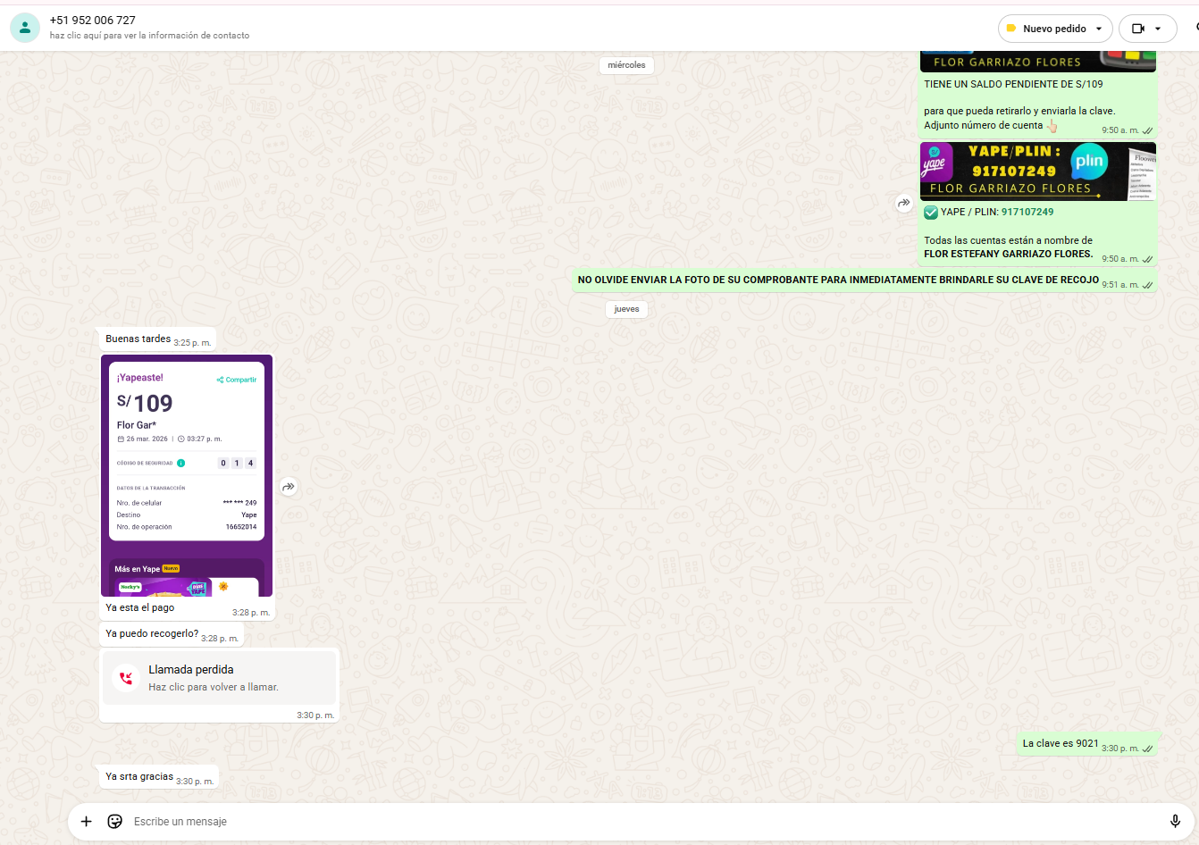Open the emoji and sticker picker
Image resolution: width=1199 pixels, height=845 pixels.
pos(114,822)
